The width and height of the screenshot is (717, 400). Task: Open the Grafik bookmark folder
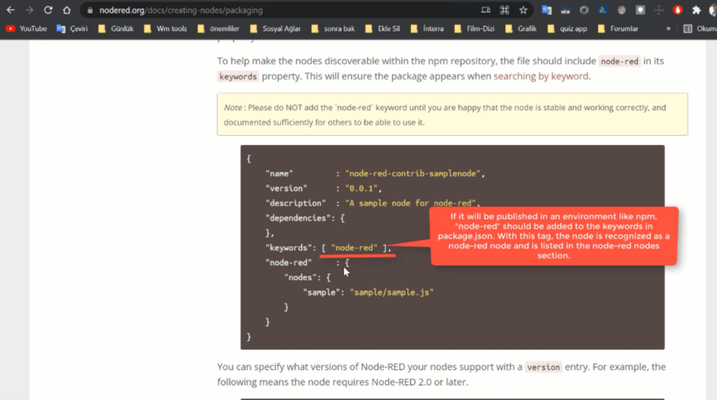click(x=521, y=29)
